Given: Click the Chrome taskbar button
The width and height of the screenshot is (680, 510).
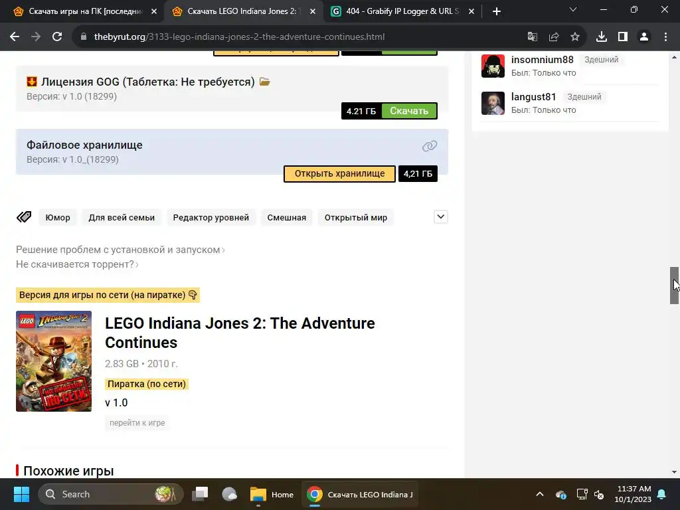Looking at the screenshot, I should coord(360,494).
